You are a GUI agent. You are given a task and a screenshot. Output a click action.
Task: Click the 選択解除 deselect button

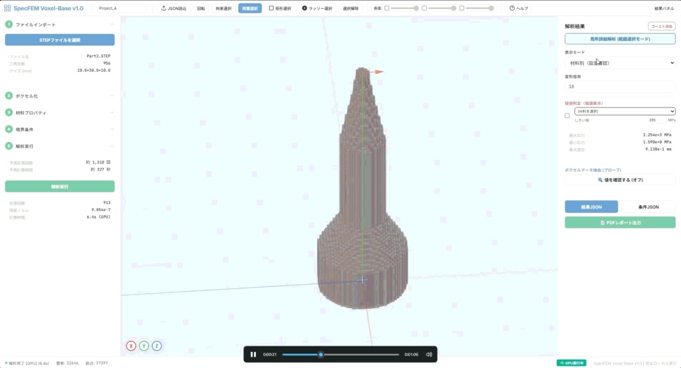[350, 8]
